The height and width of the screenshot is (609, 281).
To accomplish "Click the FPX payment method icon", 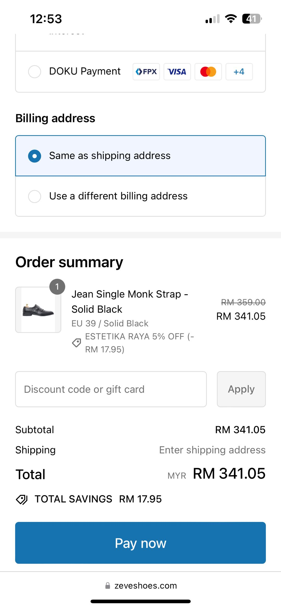I will (x=146, y=71).
